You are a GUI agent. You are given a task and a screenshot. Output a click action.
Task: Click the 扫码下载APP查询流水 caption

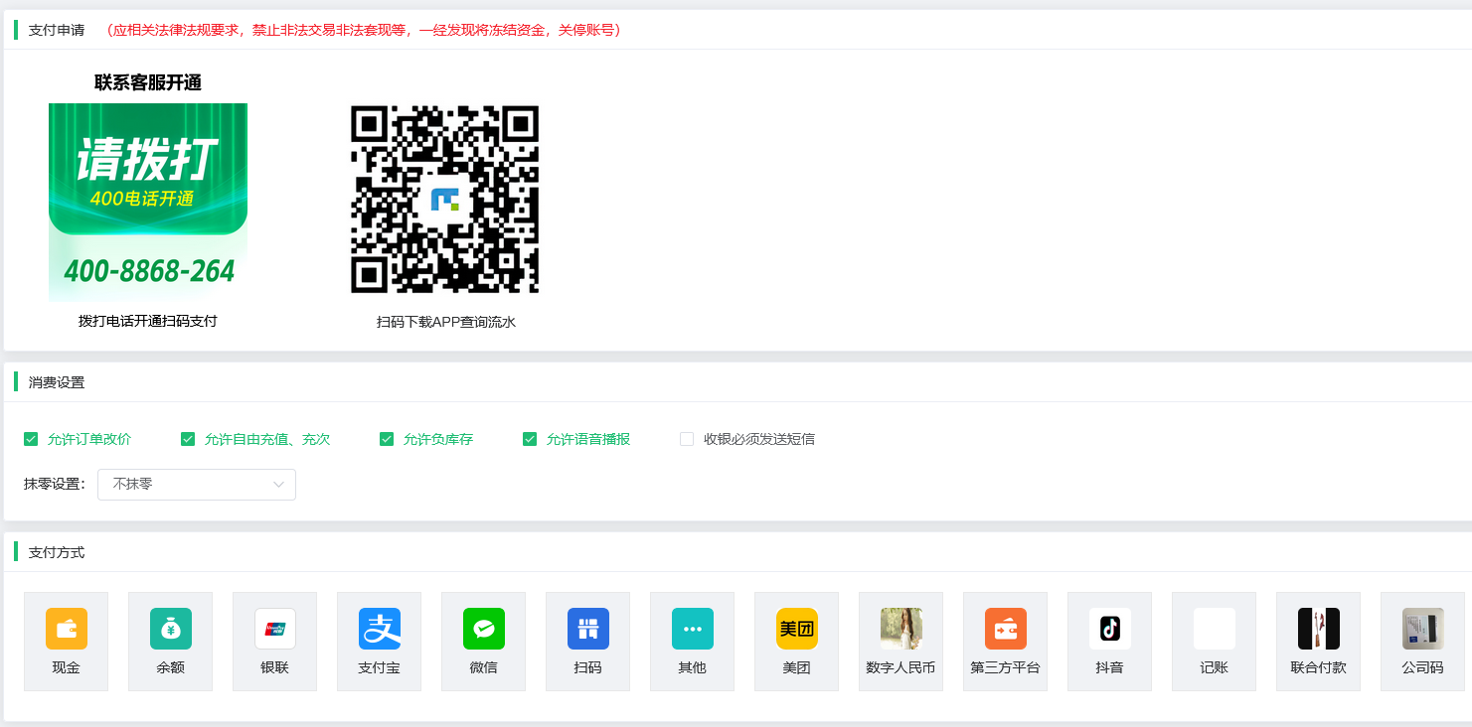click(446, 322)
